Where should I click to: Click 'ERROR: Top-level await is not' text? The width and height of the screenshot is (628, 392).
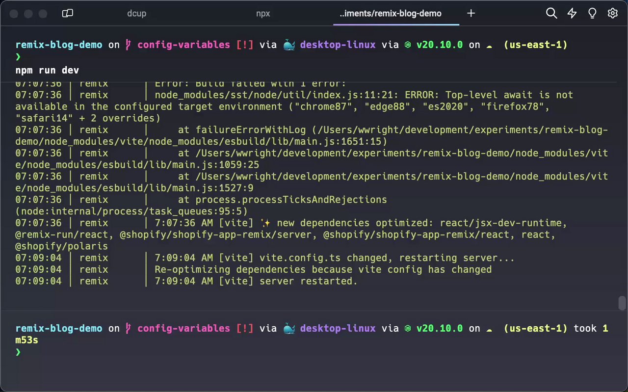point(489,95)
